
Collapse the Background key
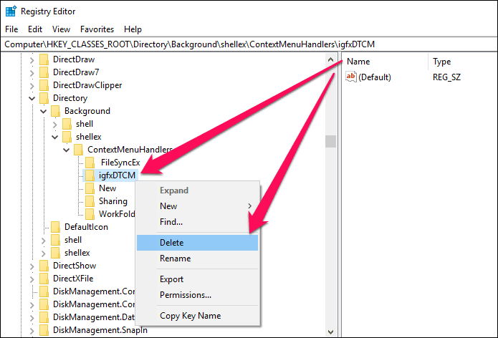point(44,112)
